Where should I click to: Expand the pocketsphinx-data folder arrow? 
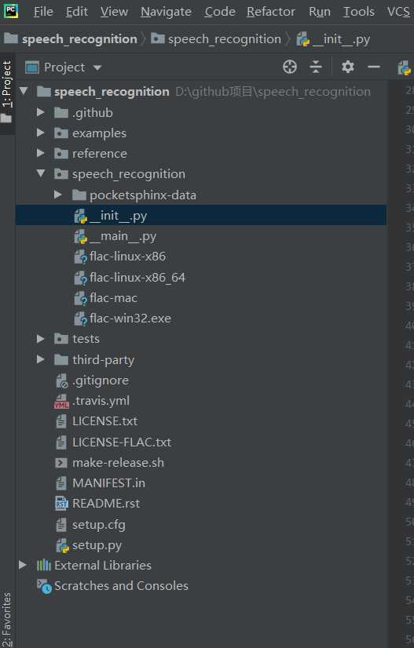click(x=58, y=195)
